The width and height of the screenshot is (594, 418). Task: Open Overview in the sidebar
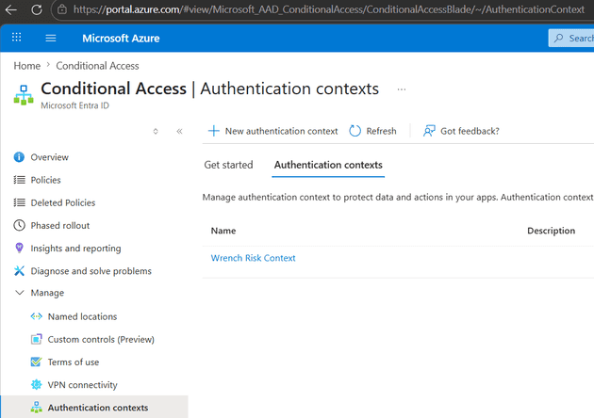point(50,157)
